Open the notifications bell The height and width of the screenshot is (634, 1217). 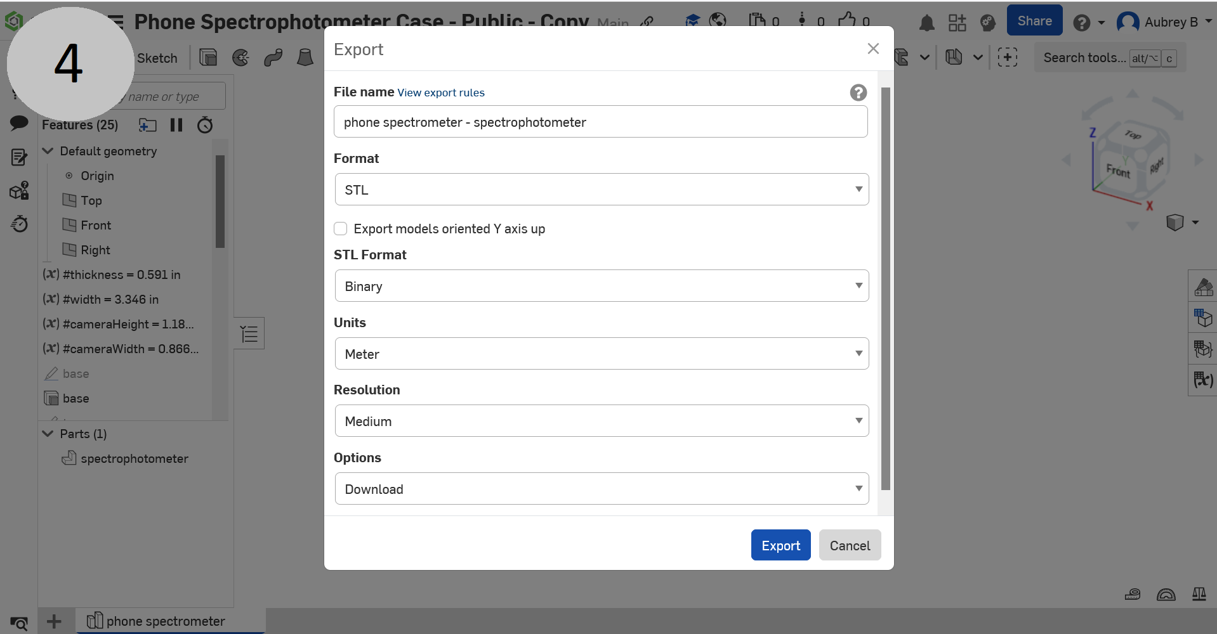(x=927, y=23)
